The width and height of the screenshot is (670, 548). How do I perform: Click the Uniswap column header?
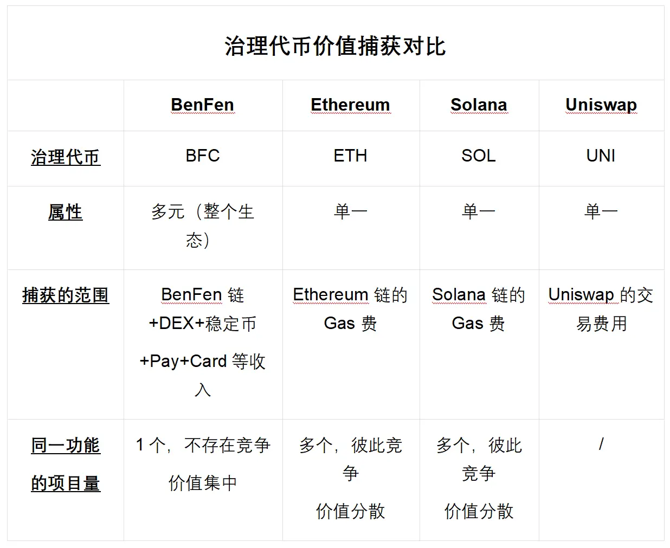click(601, 105)
